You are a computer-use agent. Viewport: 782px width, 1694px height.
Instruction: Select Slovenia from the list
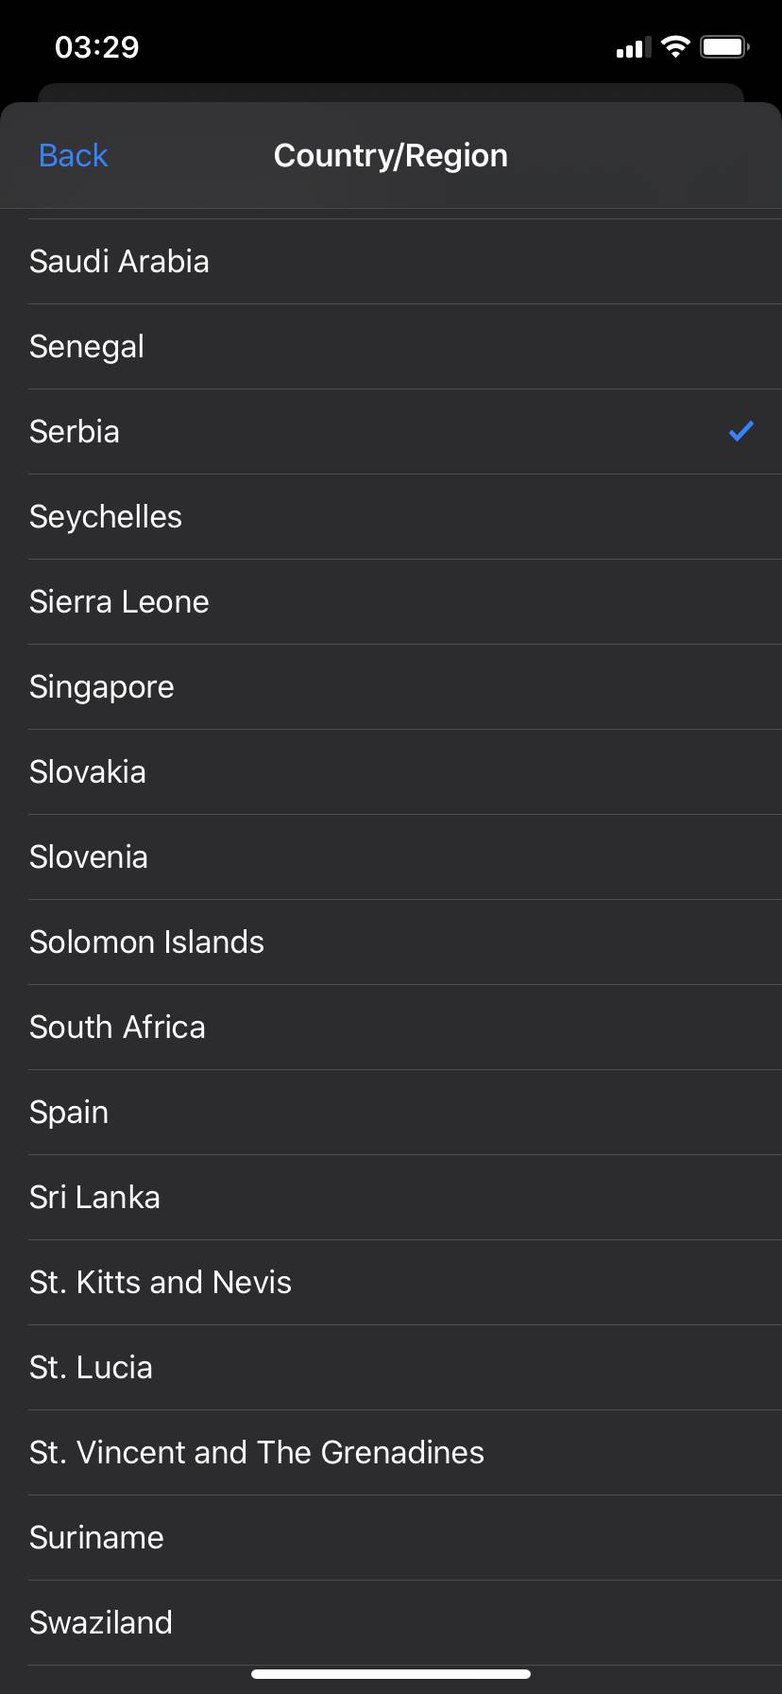tap(89, 857)
